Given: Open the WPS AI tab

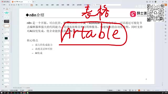Looking at the screenshot, I should pyautogui.click(x=87, y=5).
